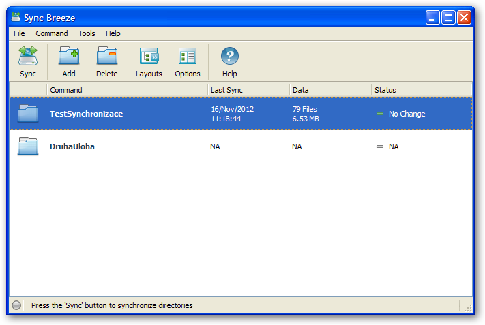Maximize the Sync Breeze window
This screenshot has height=325, width=485.
click(448, 17)
